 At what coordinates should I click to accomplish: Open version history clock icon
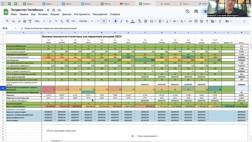187,11
